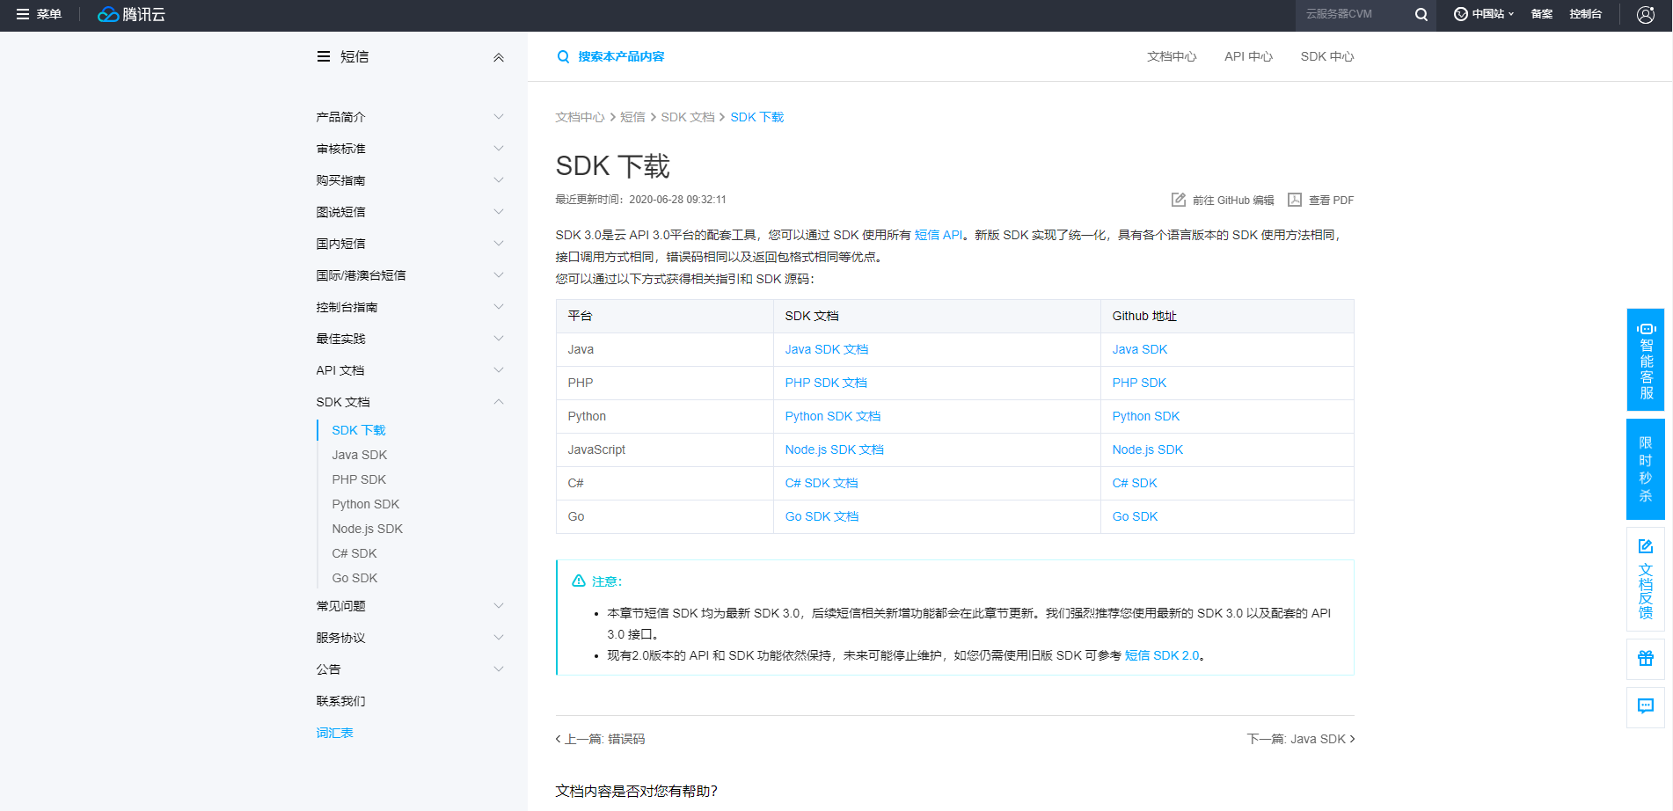This screenshot has width=1673, height=811.
Task: Open the 智能客服 chat panel
Action: 1645,359
